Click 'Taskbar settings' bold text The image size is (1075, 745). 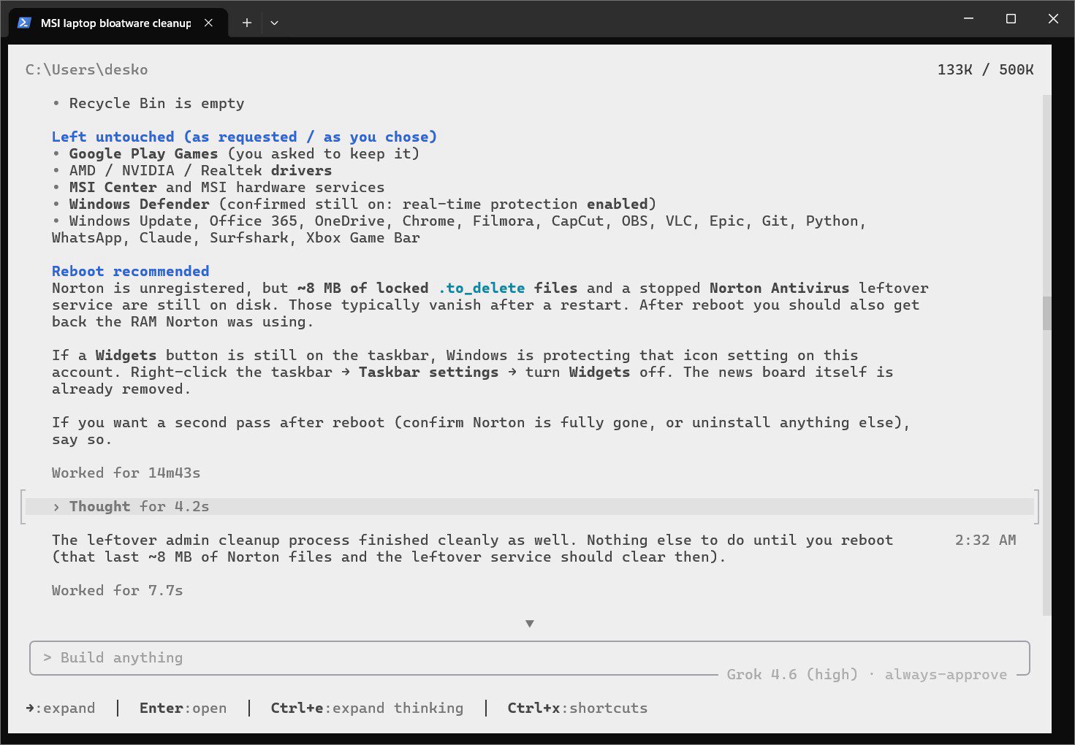click(x=428, y=372)
